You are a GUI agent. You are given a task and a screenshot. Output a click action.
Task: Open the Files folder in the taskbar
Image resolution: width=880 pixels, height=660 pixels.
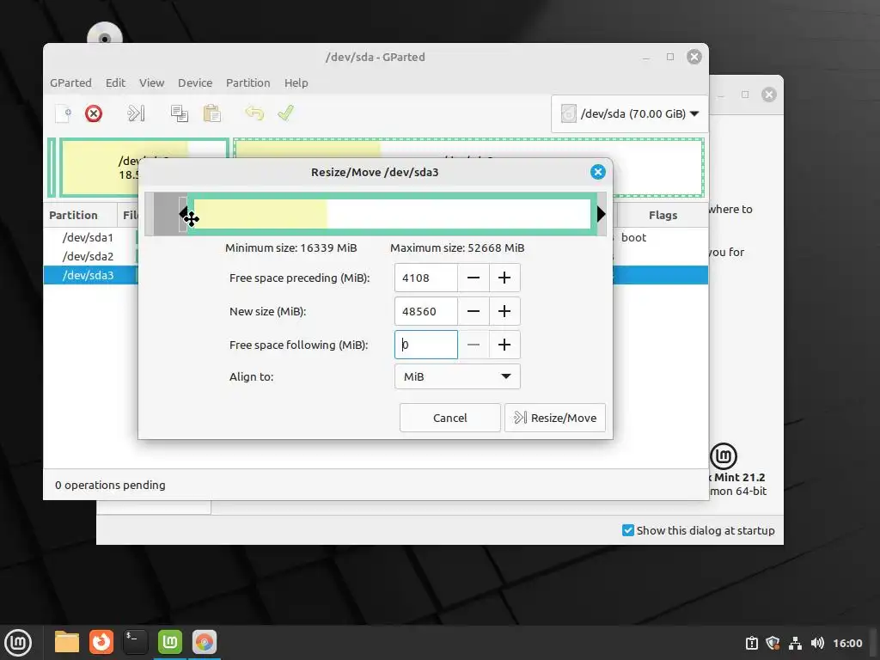click(x=67, y=642)
